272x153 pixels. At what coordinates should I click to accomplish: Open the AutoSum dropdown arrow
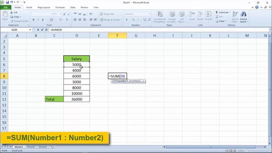point(230,12)
